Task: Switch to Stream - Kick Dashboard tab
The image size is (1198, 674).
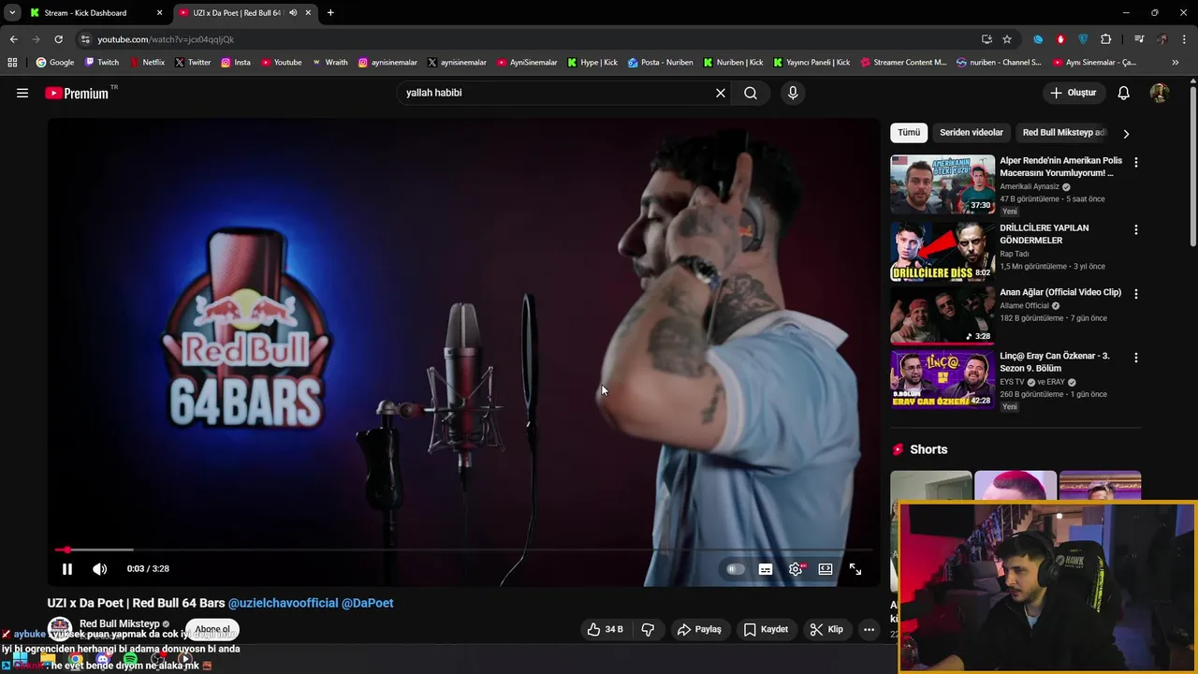Action: (x=96, y=12)
